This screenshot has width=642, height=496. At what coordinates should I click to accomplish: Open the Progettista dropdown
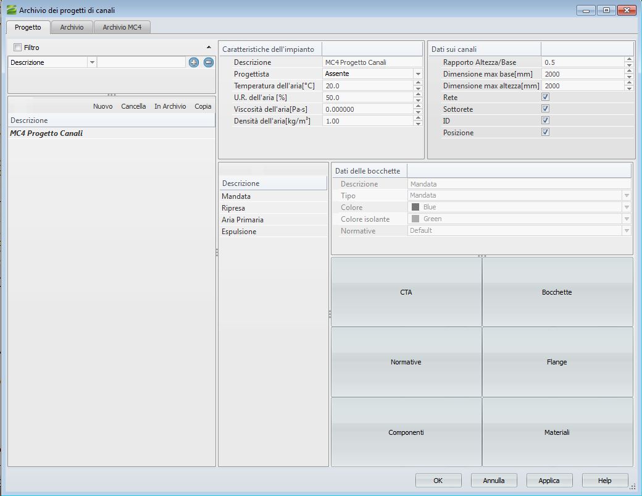[417, 74]
